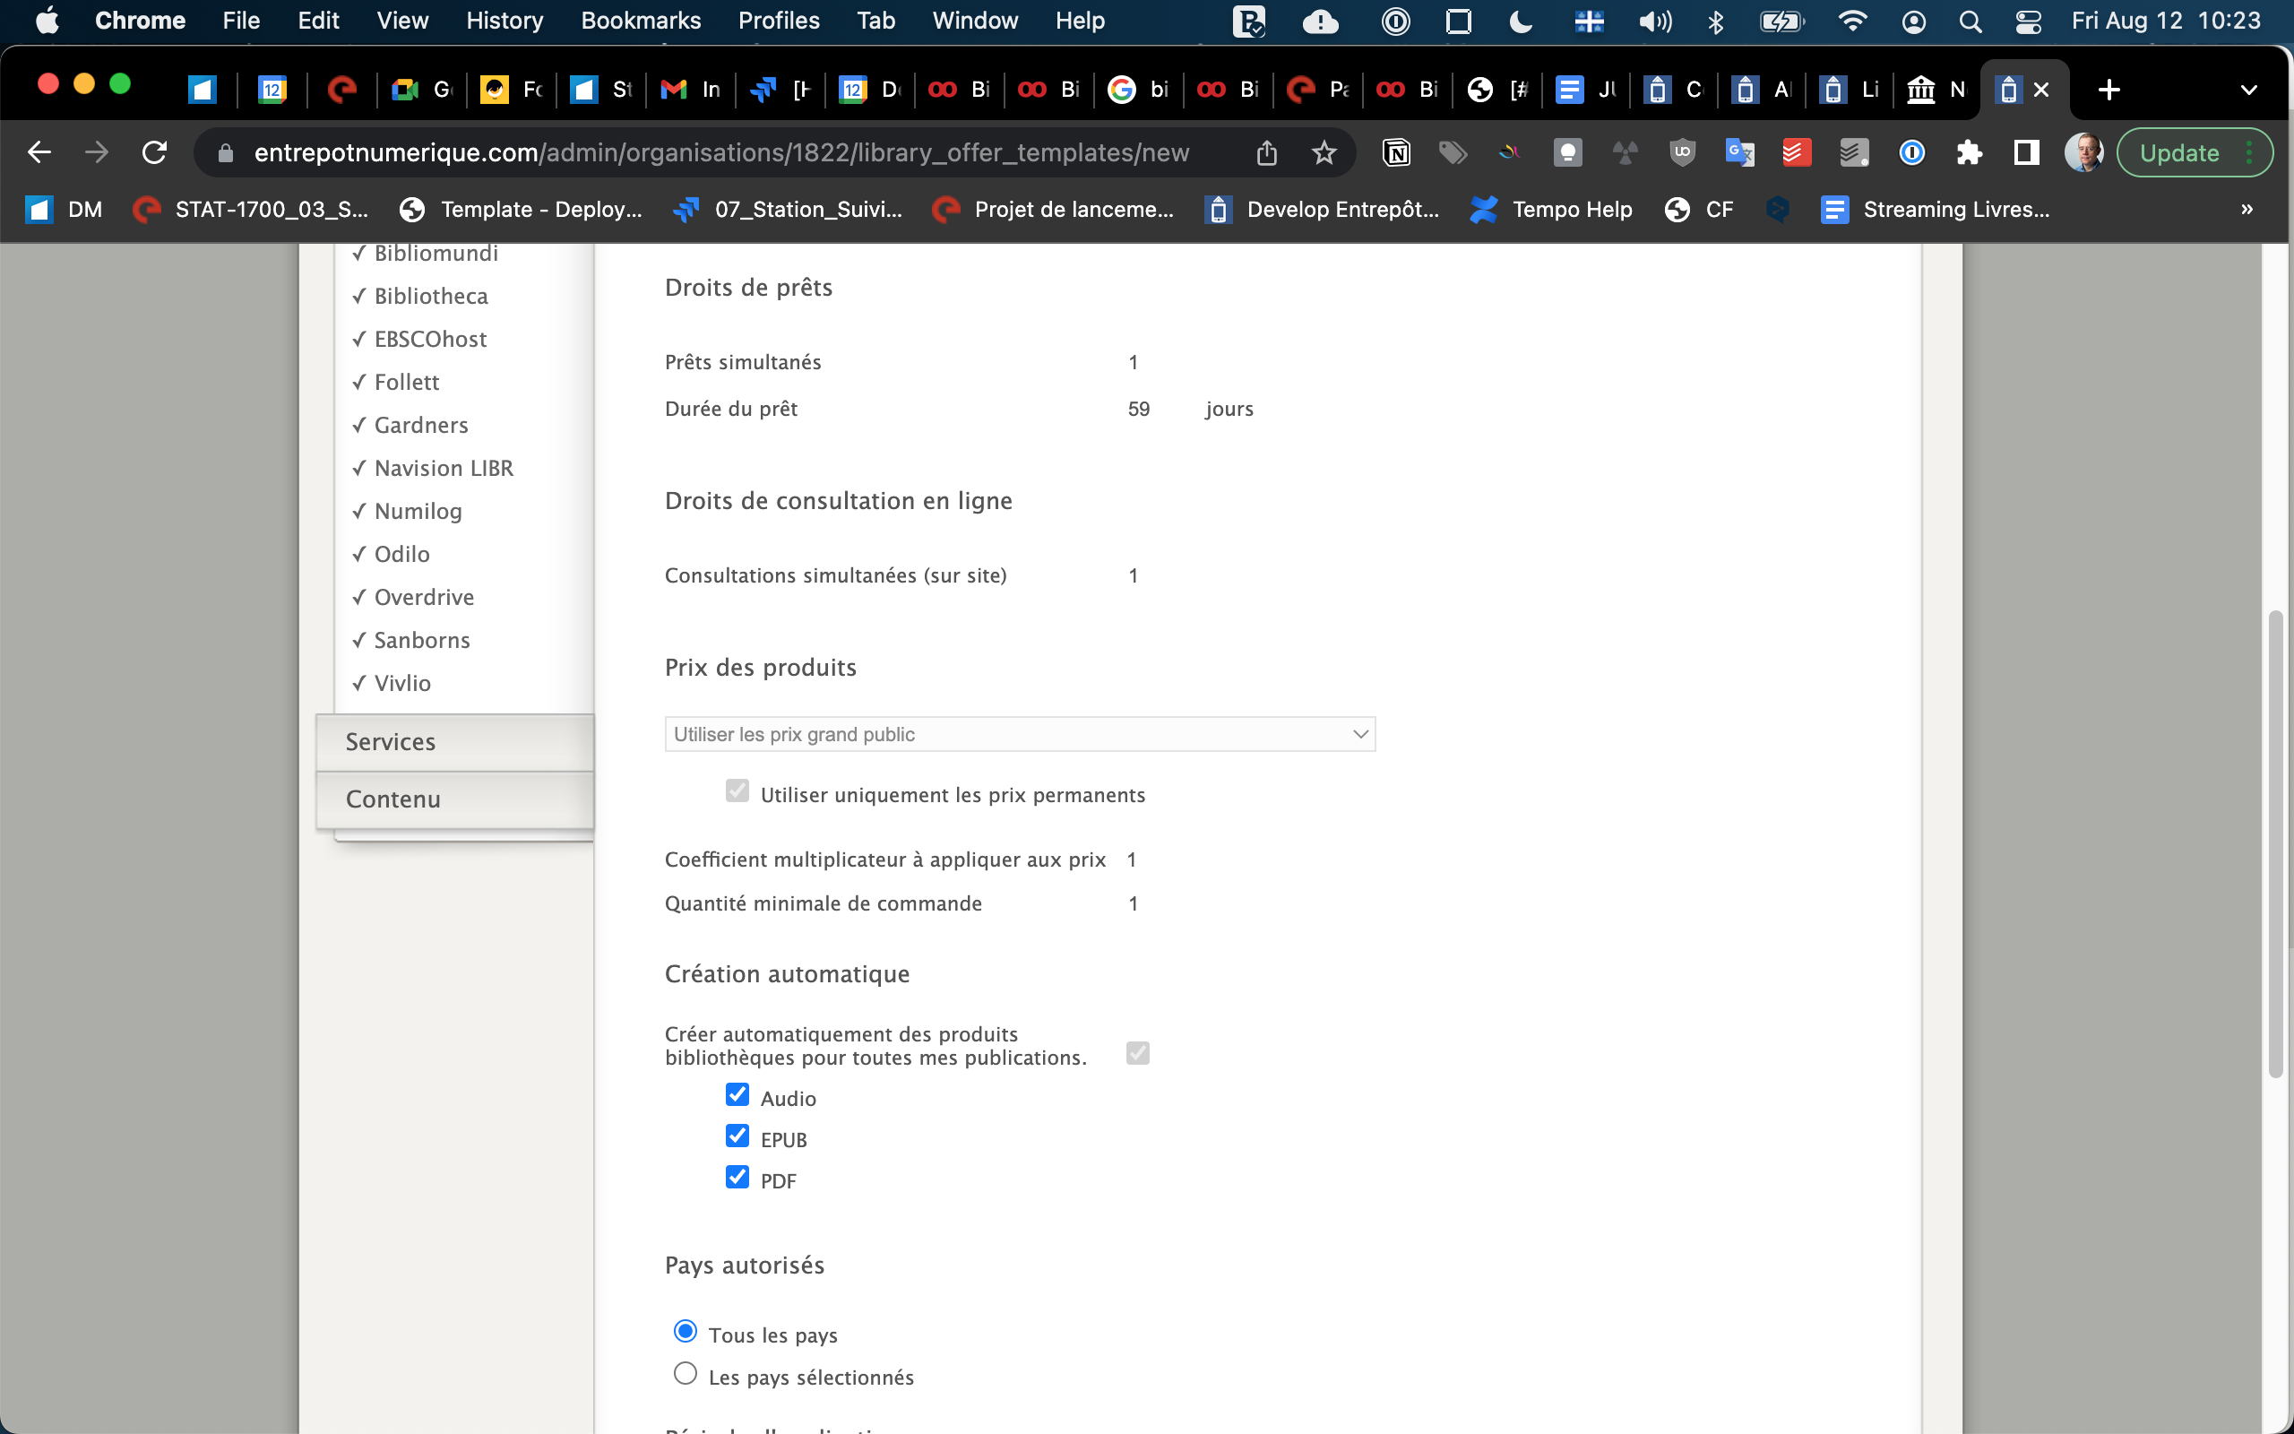
Task: Open the Extensions puzzle piece menu
Action: pos(1969,152)
